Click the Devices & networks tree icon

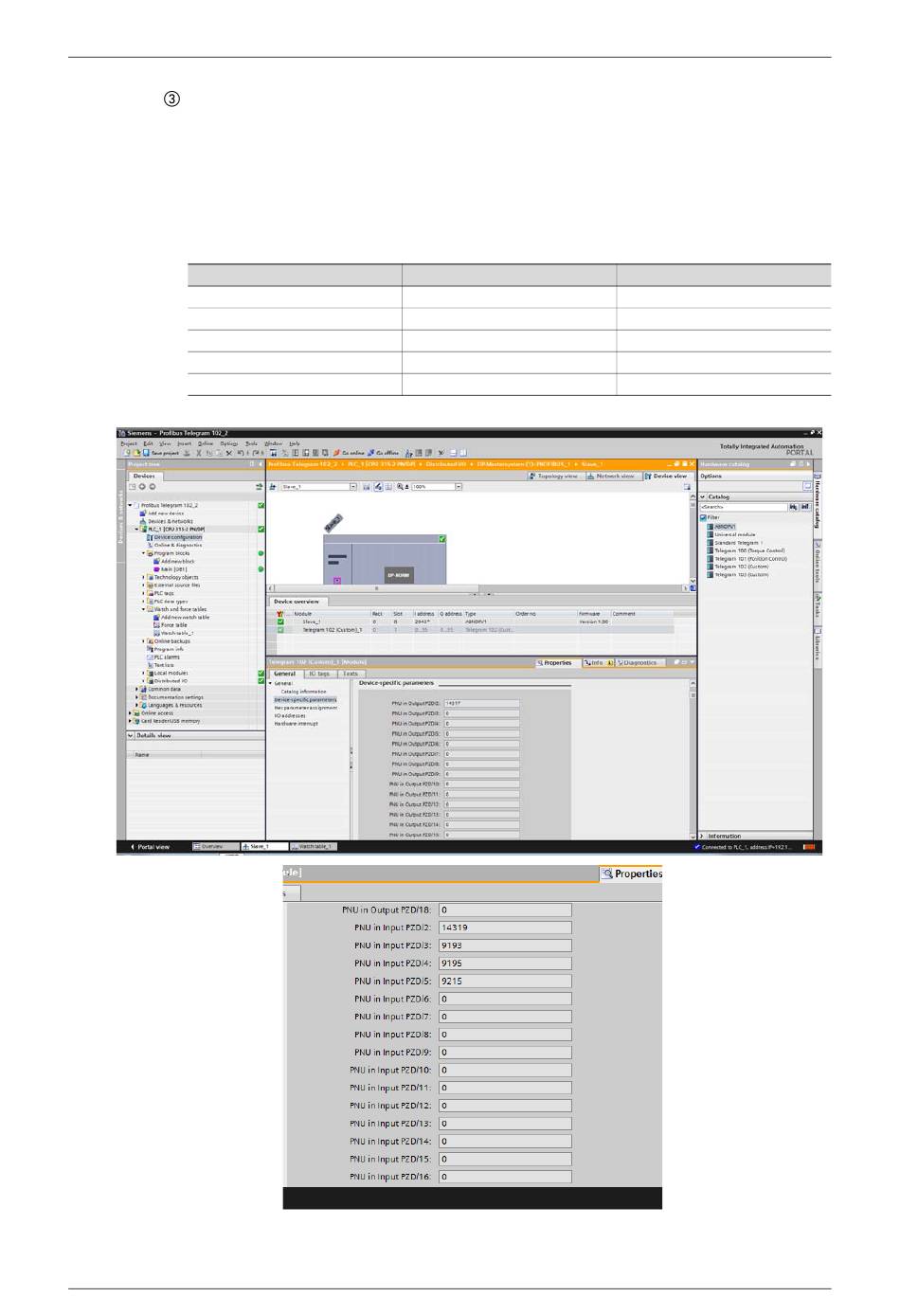tap(143, 521)
